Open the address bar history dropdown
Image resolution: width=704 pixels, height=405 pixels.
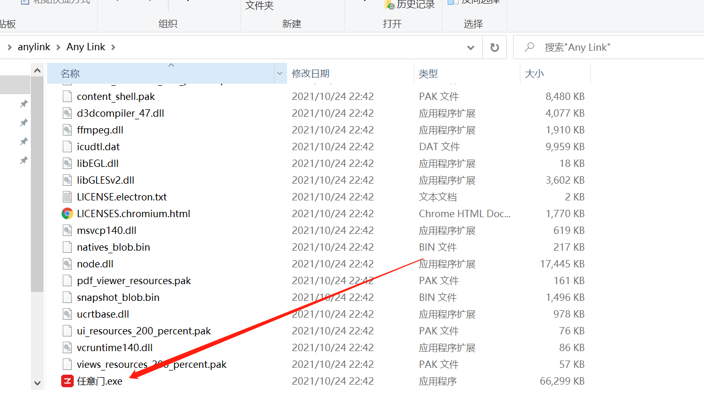(470, 47)
